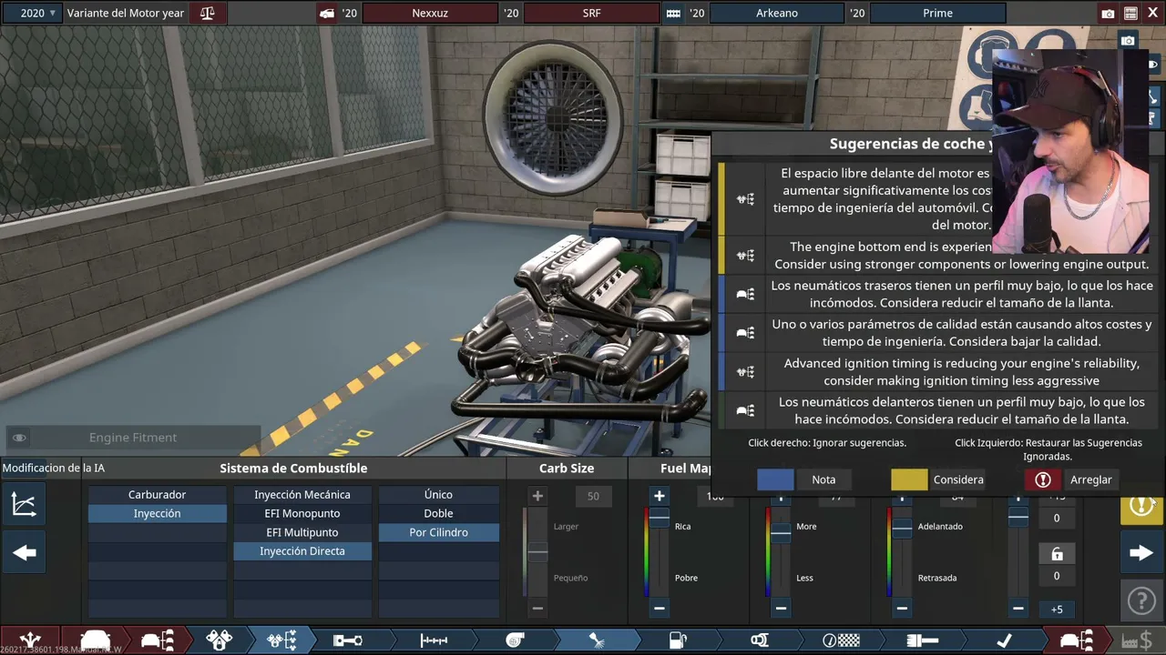Decrease Carb Size with minus button
The height and width of the screenshot is (655, 1166).
(x=537, y=608)
